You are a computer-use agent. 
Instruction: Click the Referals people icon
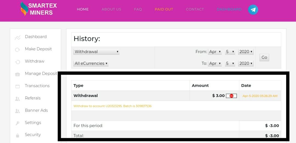click(x=18, y=99)
